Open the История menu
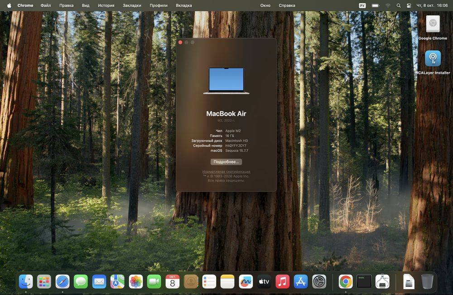453x295 pixels. point(106,5)
